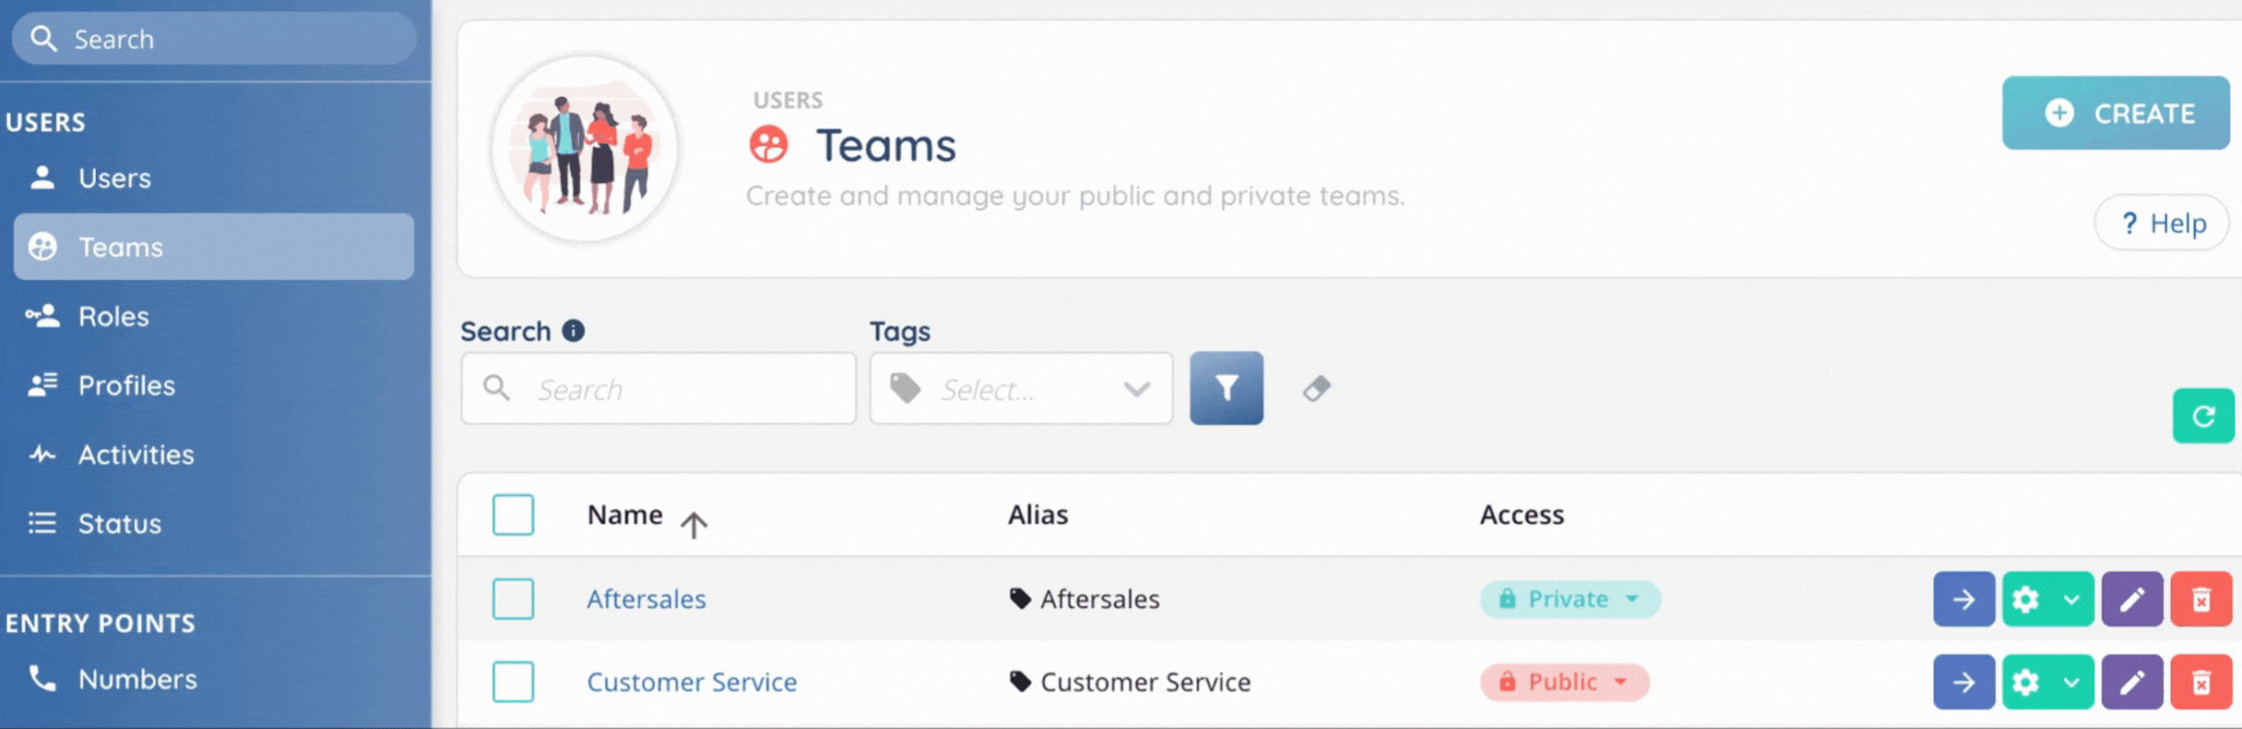
Task: Click the red delete icon for Aftersales
Action: [2201, 600]
